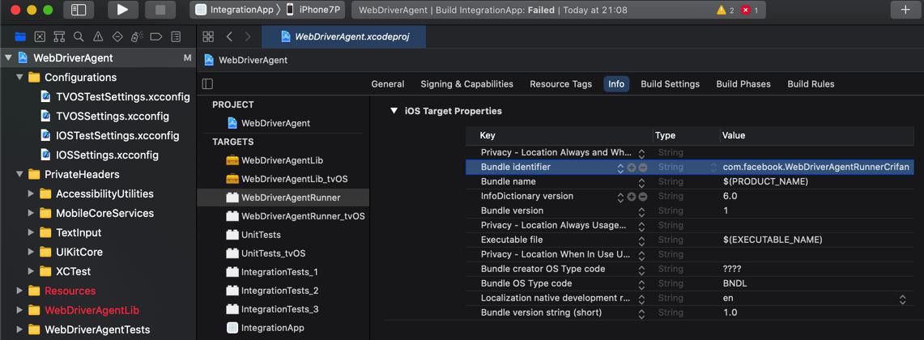
Task: Open the Test navigator diamond icon
Action: (117, 36)
